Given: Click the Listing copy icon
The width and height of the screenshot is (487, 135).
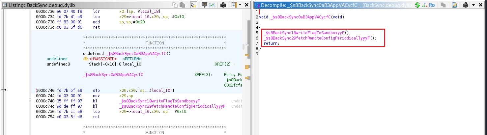Looking at the screenshot, I should click(x=175, y=5).
